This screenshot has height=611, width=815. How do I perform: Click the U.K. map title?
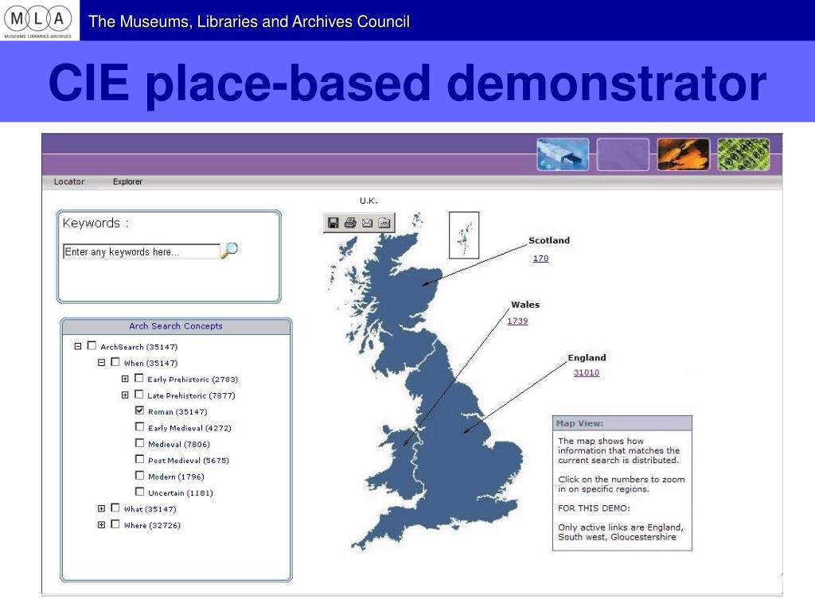[x=369, y=200]
